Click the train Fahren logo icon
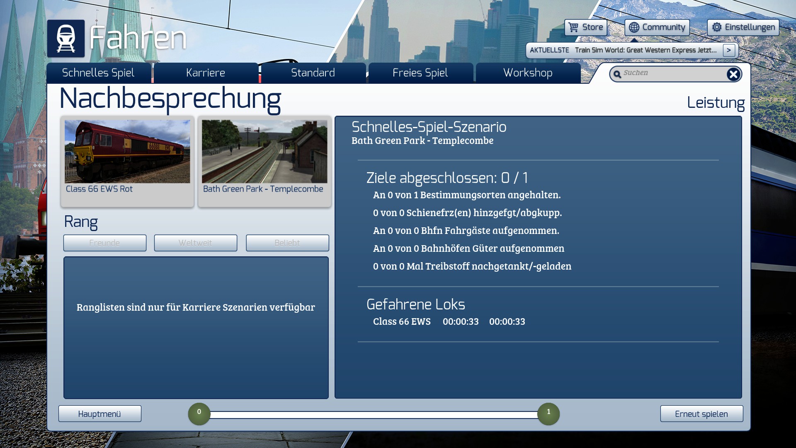The width and height of the screenshot is (796, 448). 66,38
